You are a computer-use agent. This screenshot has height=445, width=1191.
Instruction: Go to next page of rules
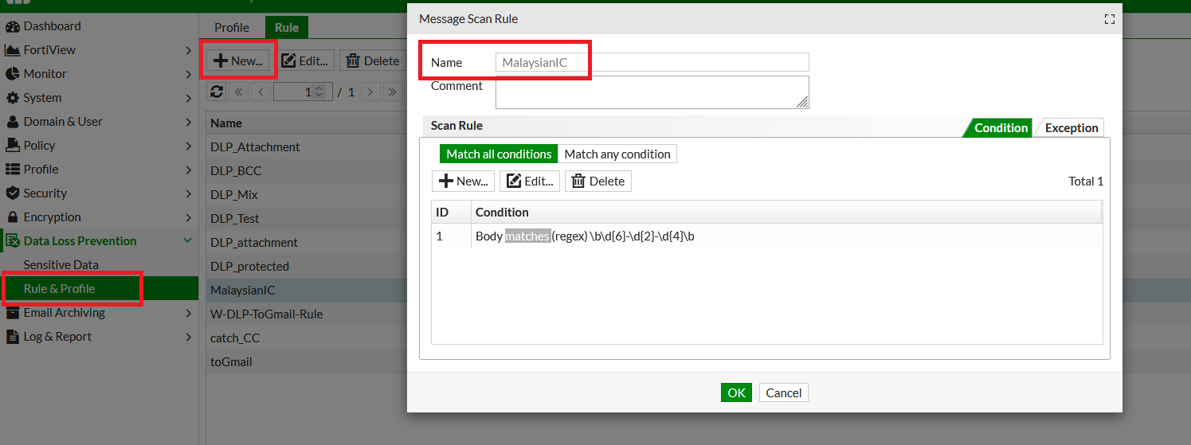[x=370, y=92]
